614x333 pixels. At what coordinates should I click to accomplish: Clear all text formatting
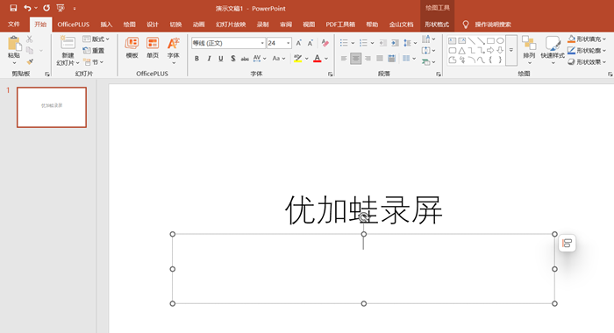[325, 43]
